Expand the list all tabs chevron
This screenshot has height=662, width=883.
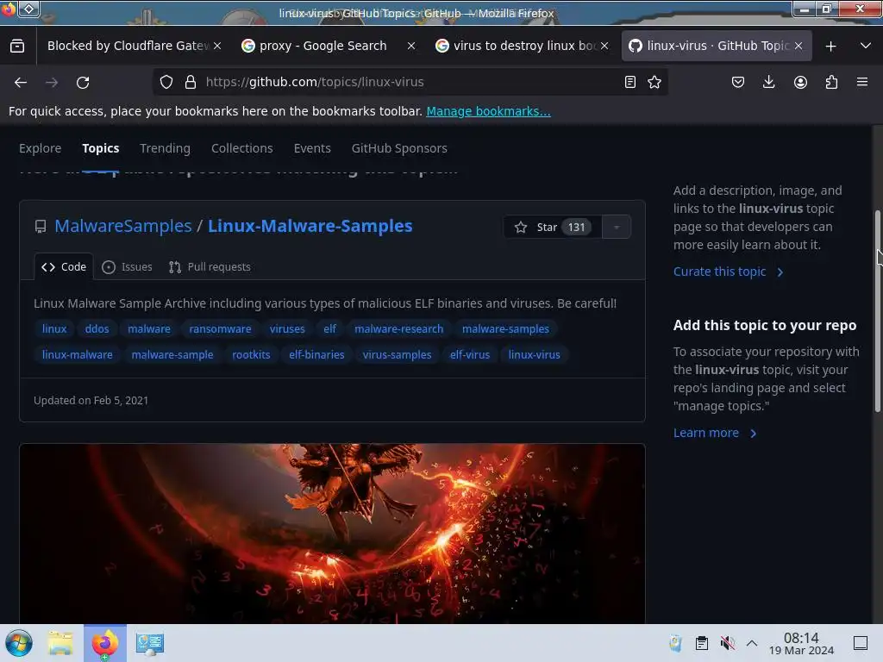(x=866, y=46)
